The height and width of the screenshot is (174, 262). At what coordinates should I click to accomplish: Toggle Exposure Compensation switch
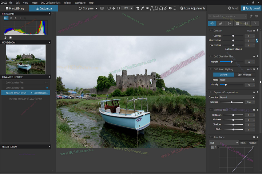pos(211,92)
